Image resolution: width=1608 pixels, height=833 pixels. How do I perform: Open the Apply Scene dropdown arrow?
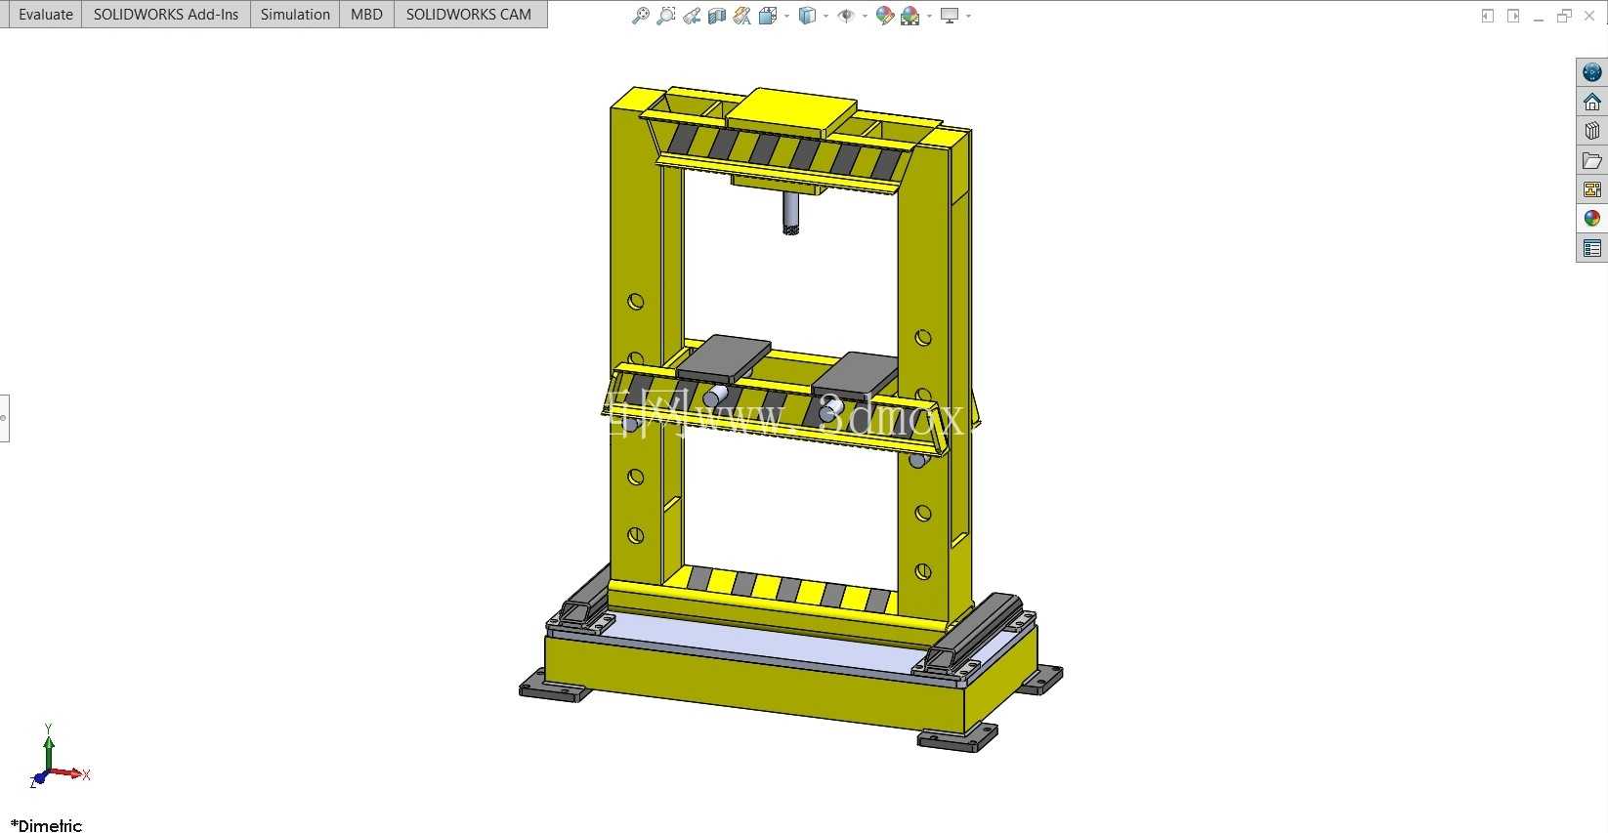[x=929, y=16]
